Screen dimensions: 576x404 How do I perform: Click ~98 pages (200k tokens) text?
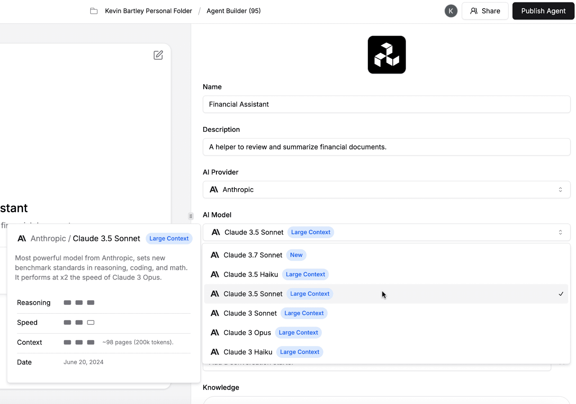(138, 342)
